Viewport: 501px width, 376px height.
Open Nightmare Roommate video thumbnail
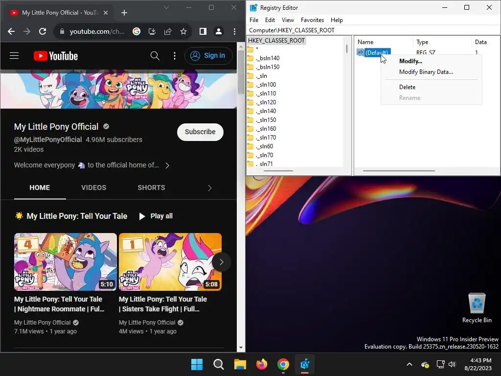point(66,261)
